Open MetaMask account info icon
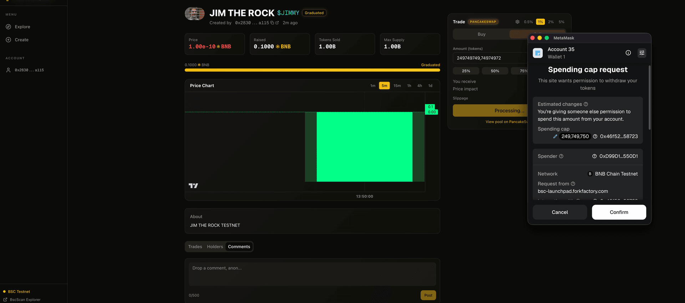 click(x=628, y=53)
